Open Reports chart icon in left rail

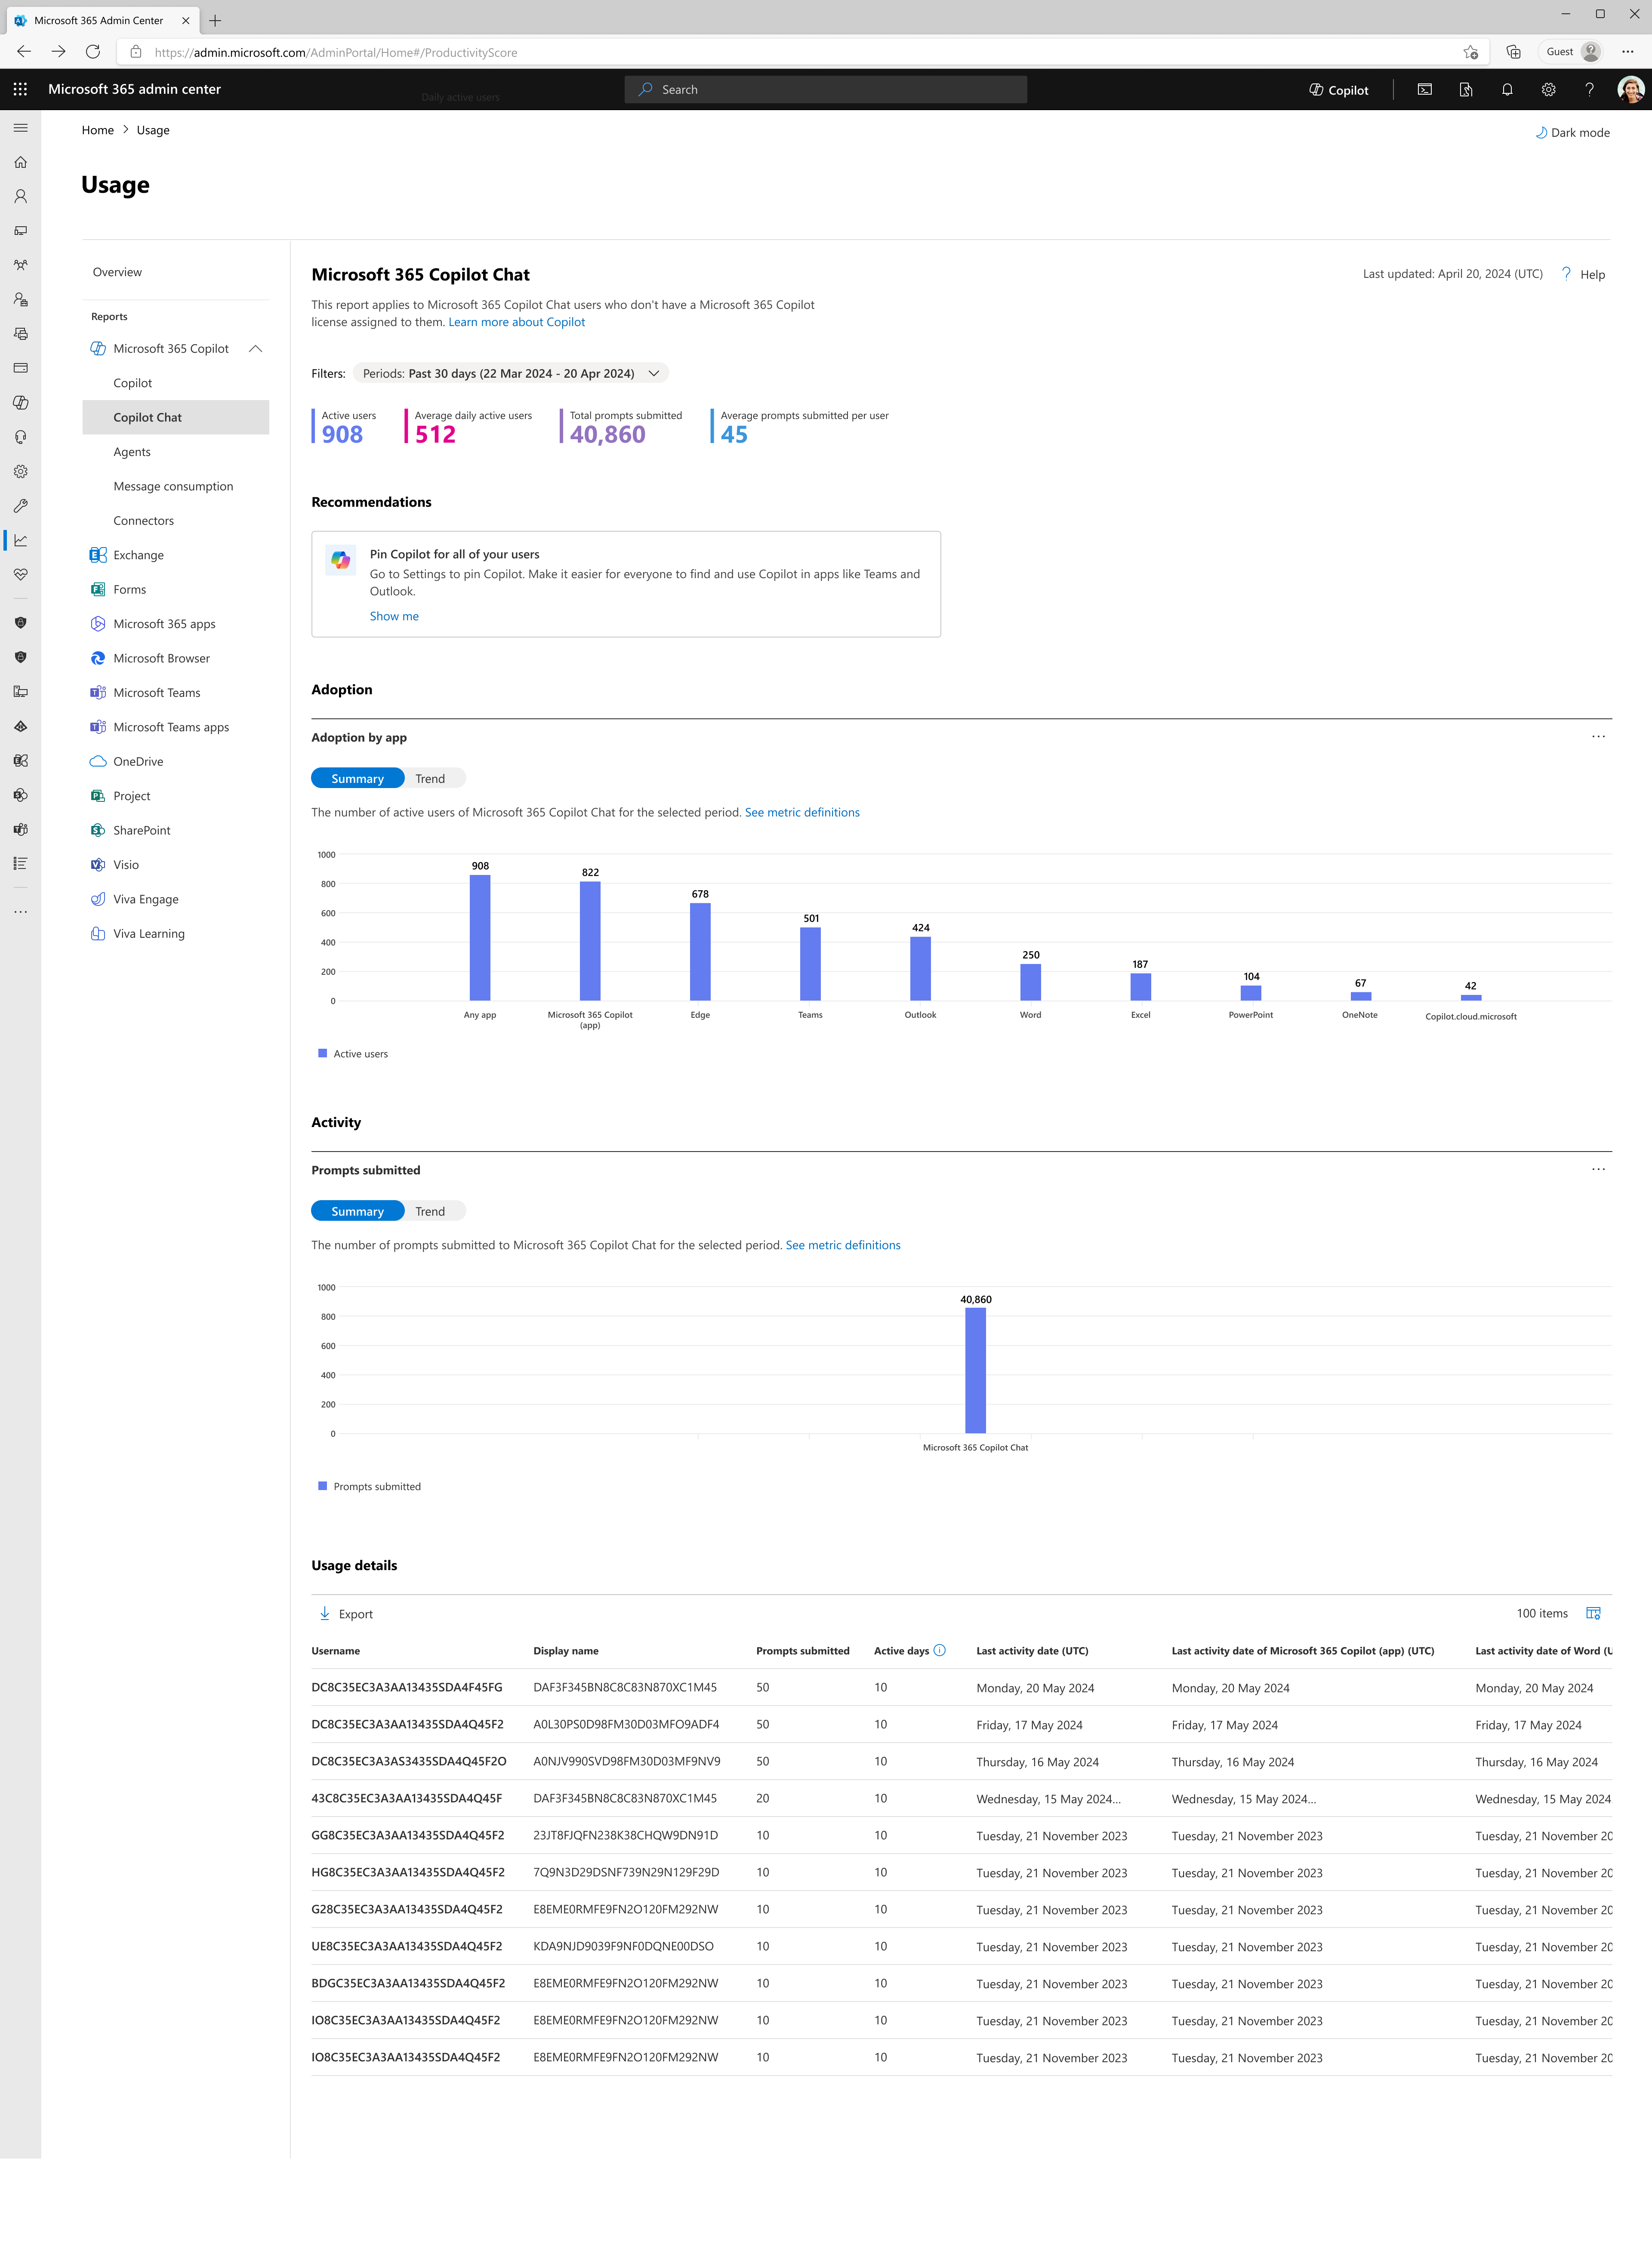(20, 540)
